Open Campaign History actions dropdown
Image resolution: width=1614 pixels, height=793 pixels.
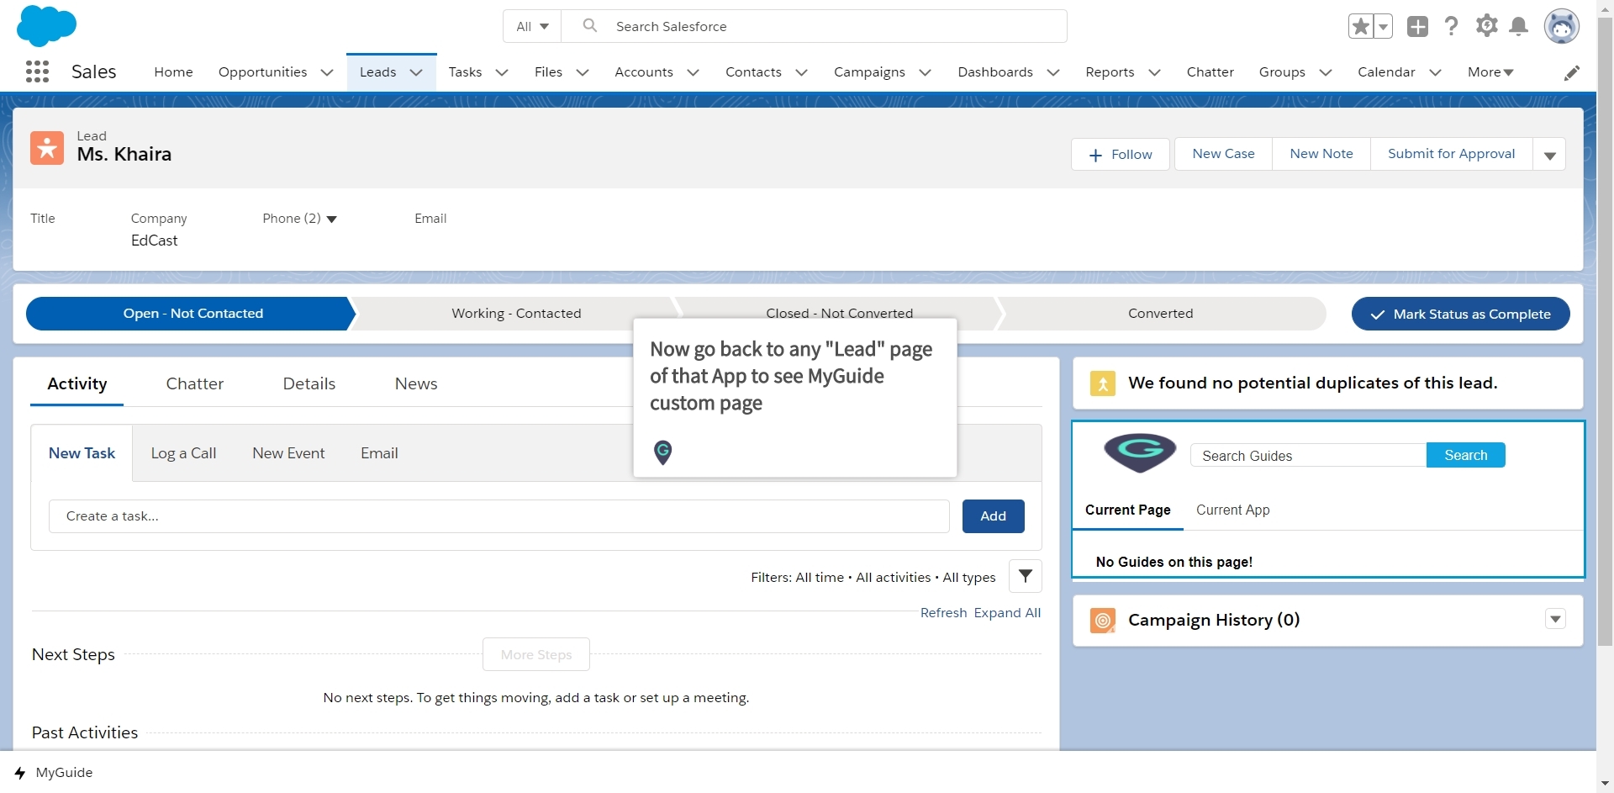1555,619
